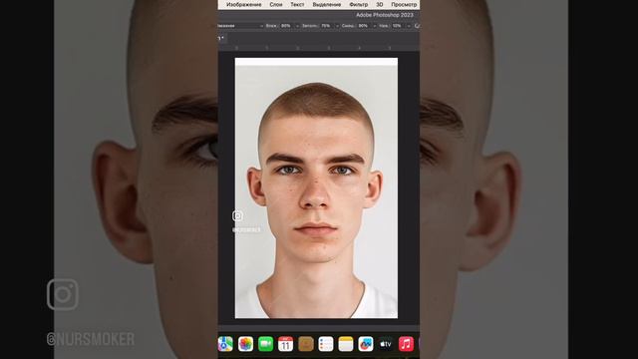Expand the Наж. slider dropdown arrow

coord(409,26)
